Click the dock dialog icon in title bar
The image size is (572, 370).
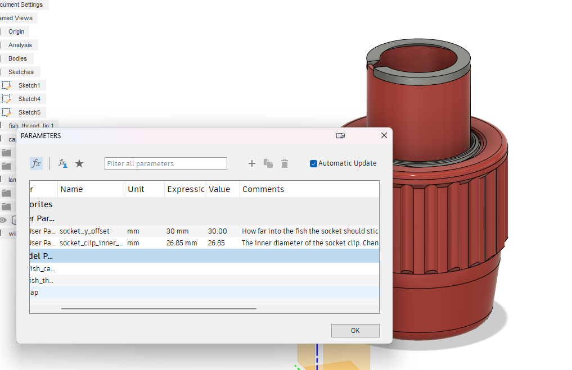tap(340, 135)
